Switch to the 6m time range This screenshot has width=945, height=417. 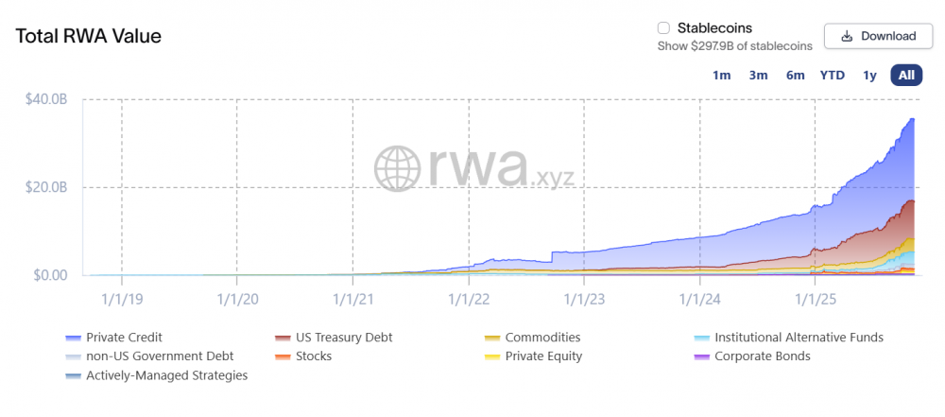(x=795, y=76)
